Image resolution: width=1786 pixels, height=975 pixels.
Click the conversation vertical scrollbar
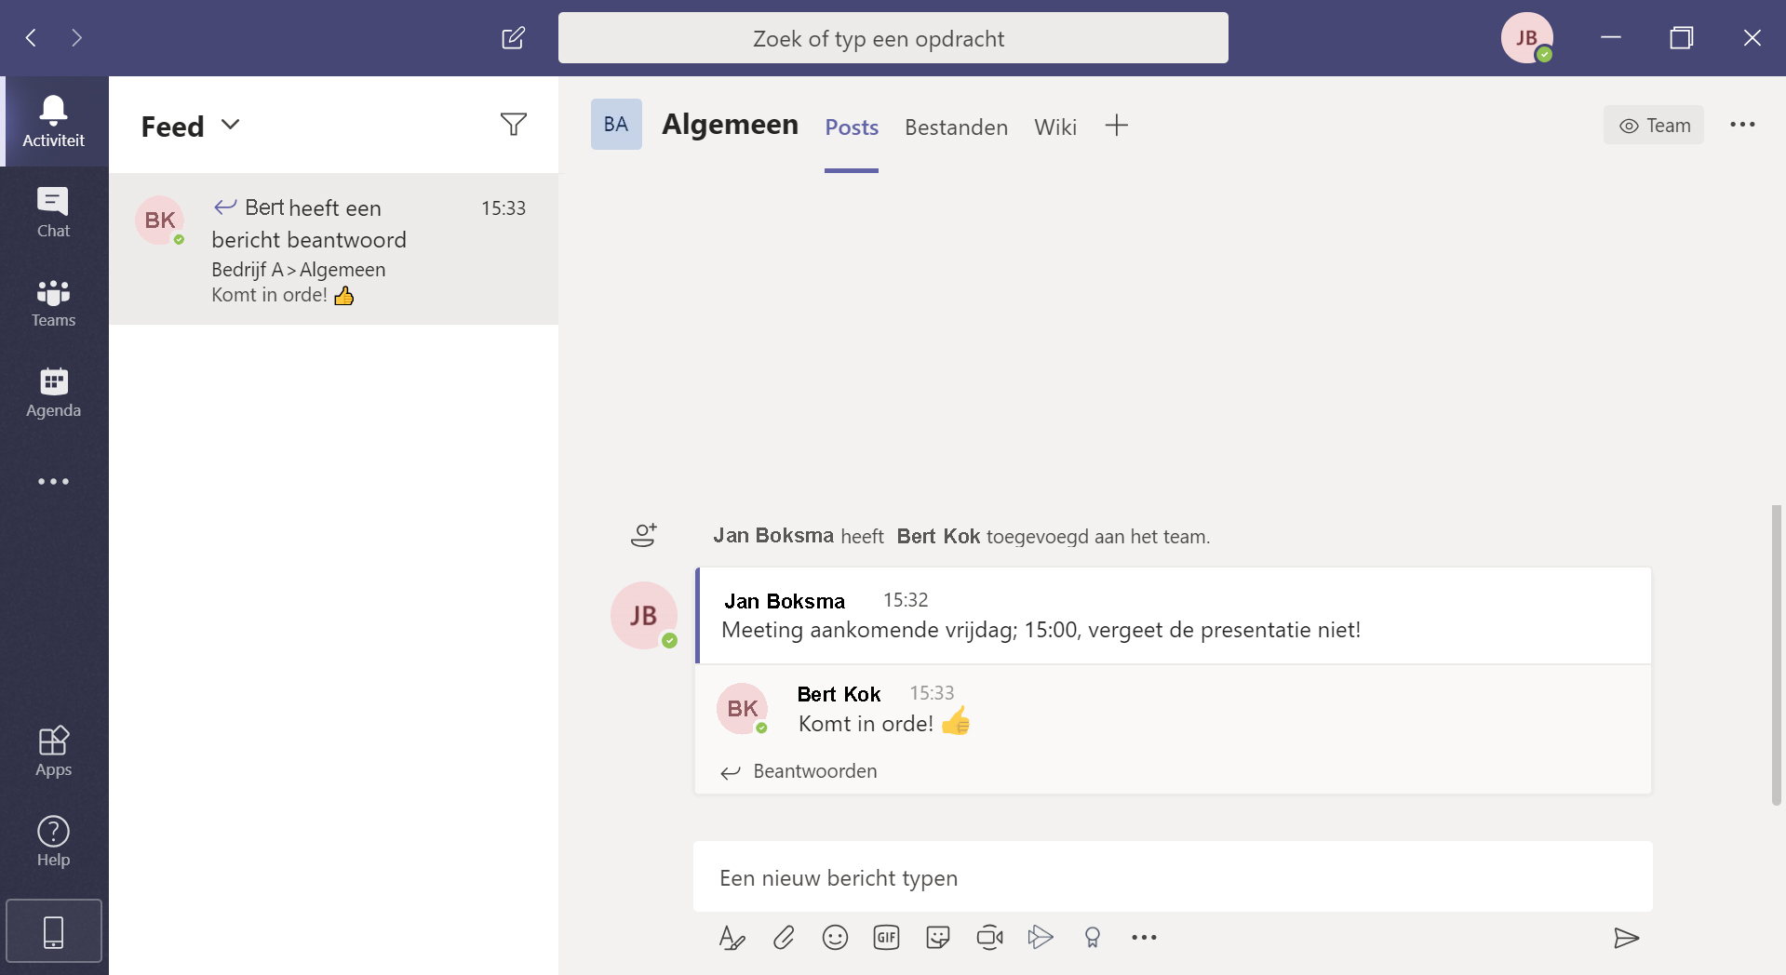[1776, 655]
